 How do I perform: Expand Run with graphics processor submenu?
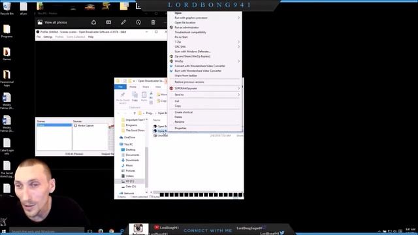(204, 18)
